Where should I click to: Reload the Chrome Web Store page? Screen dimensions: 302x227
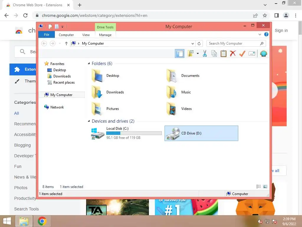pos(25,15)
